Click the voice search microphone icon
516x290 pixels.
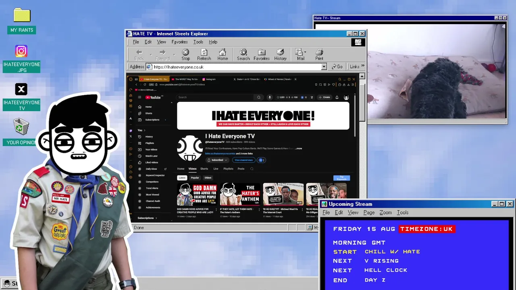[x=270, y=97]
